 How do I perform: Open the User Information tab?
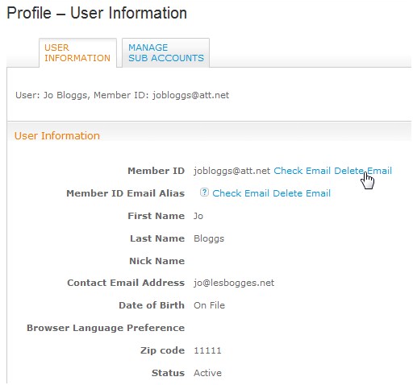77,53
